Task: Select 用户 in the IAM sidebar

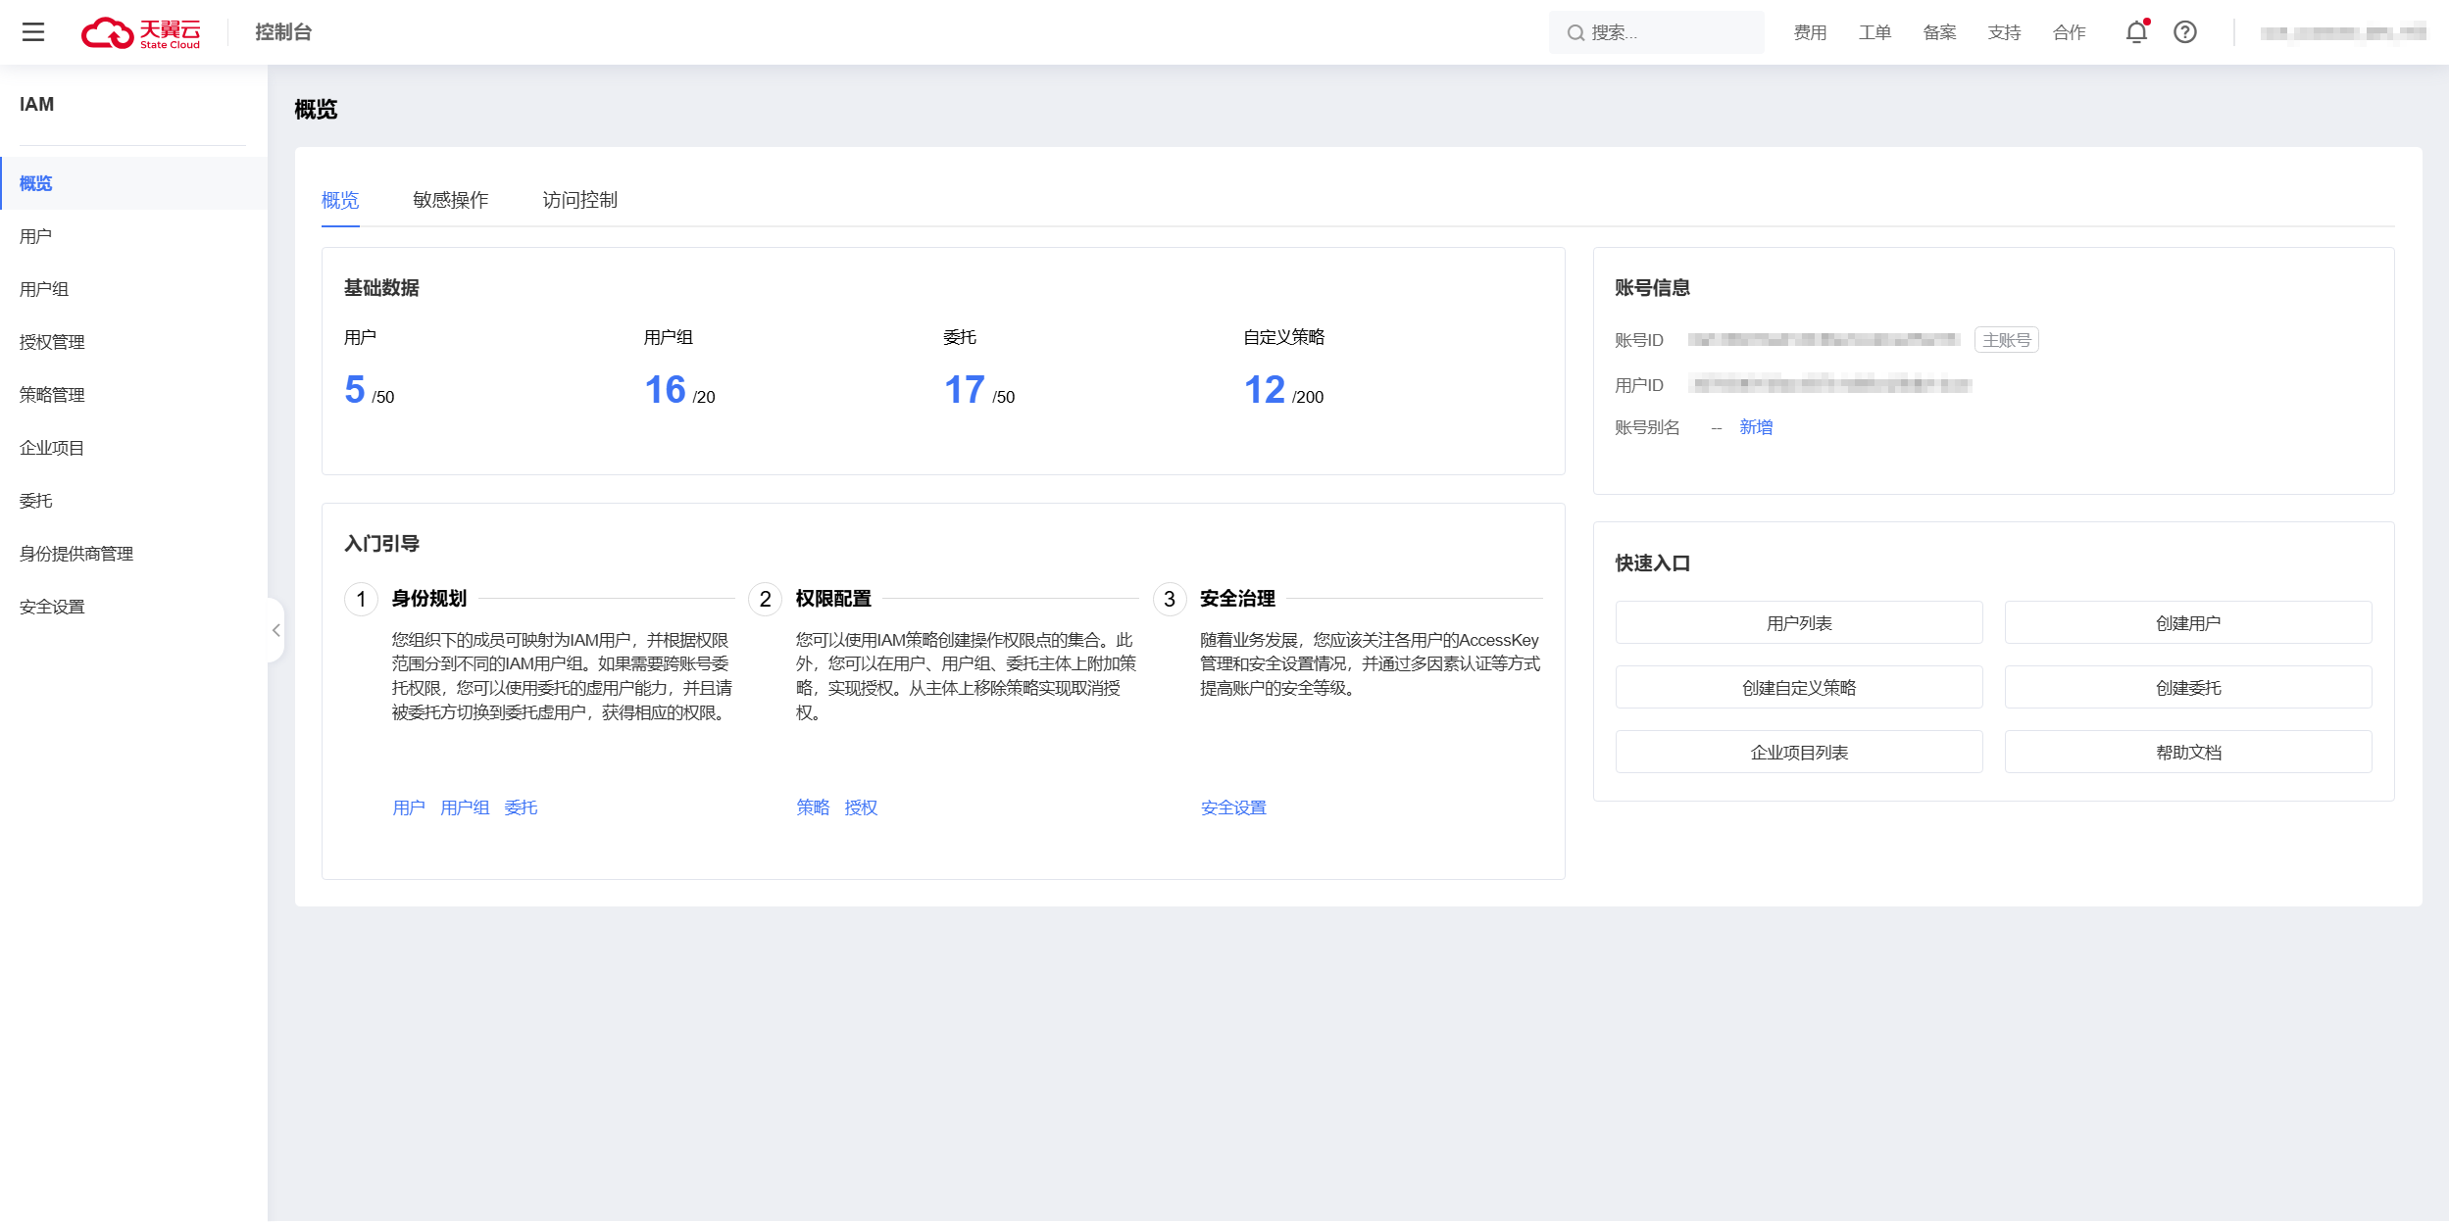Action: [x=133, y=236]
